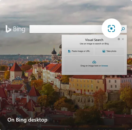Select the On Bing desktop caption

coord(27,120)
